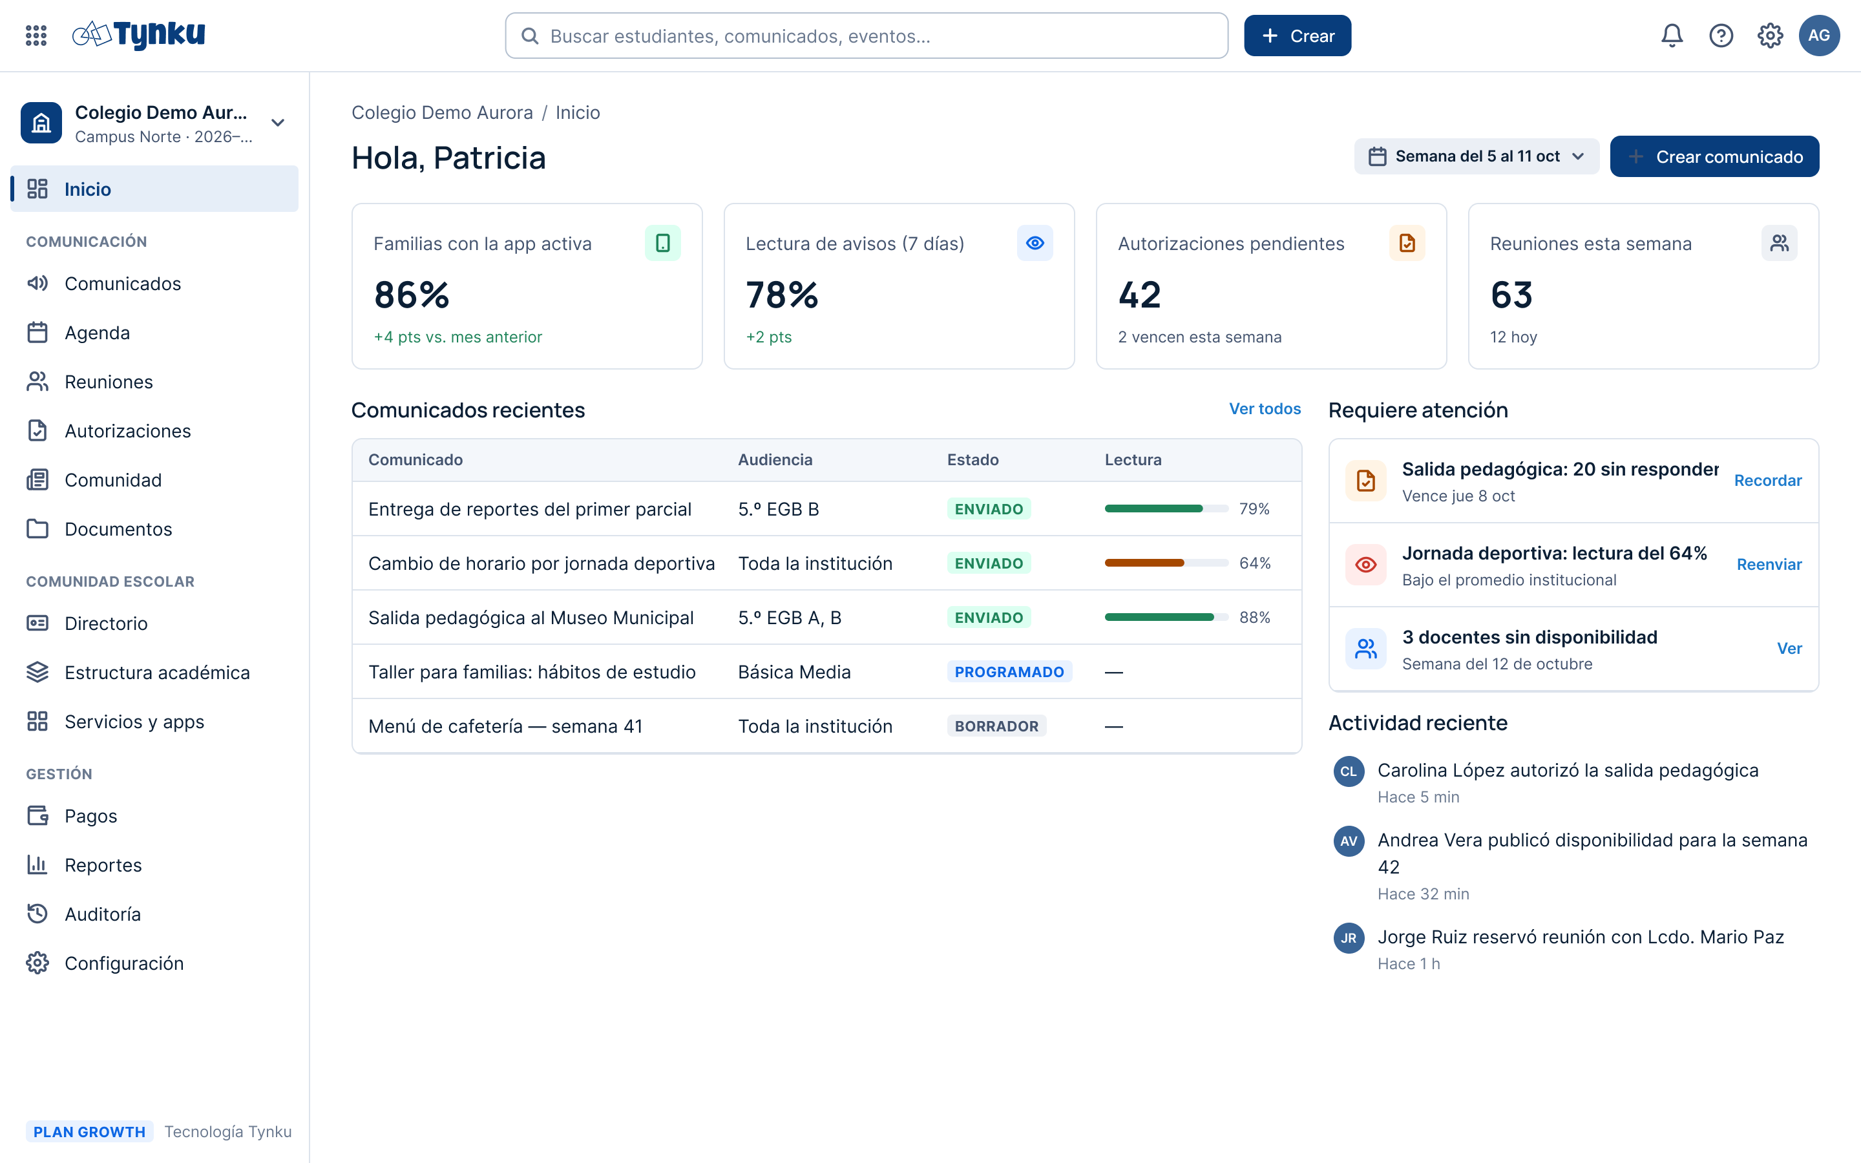Click the BORRADOR status badge
The width and height of the screenshot is (1861, 1163).
996,726
